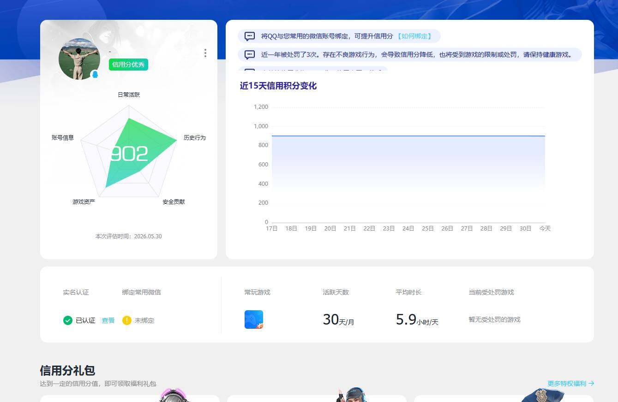
Task: Click the 近15天信用积分变化 chart title
Action: (x=278, y=86)
